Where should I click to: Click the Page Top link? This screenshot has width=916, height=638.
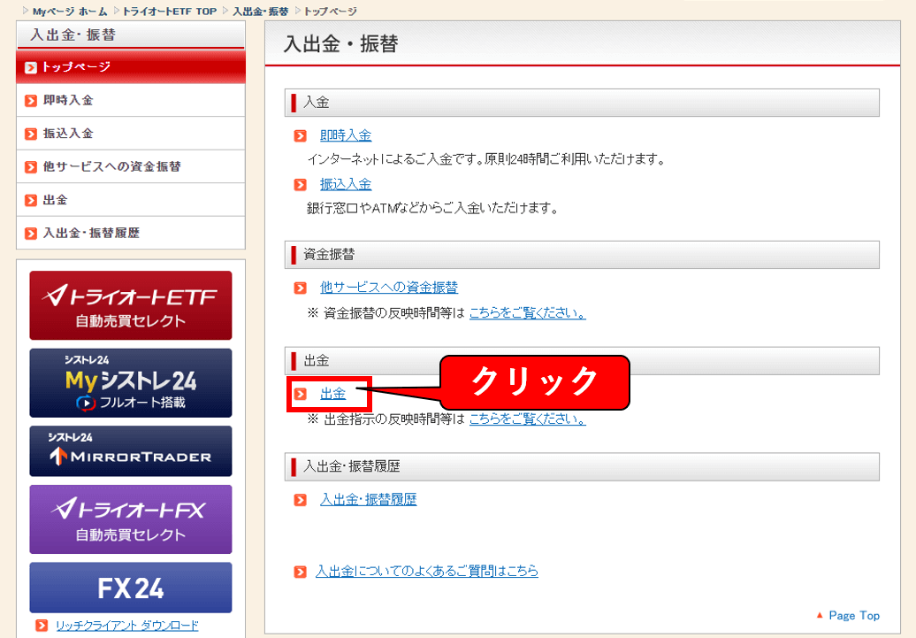point(853,615)
